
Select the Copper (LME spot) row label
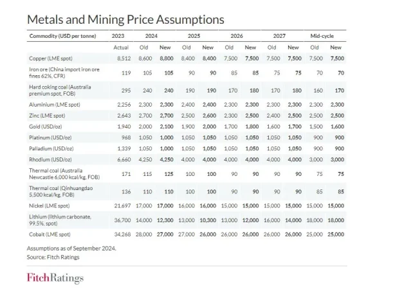tap(54, 58)
